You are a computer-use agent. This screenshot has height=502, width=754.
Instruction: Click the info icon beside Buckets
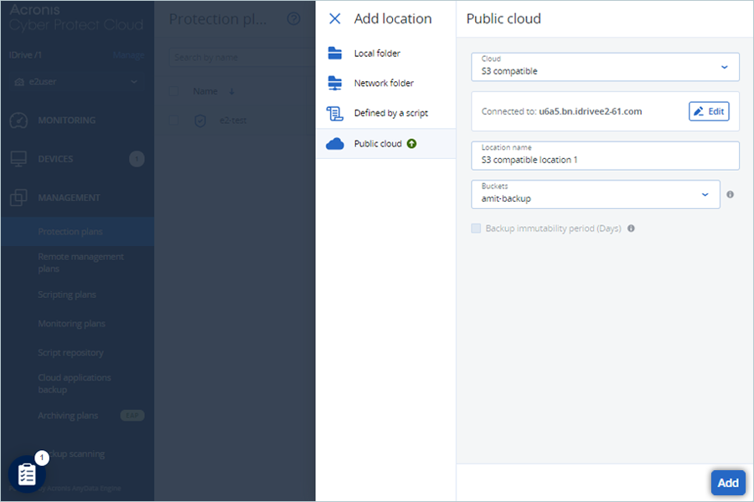(730, 195)
